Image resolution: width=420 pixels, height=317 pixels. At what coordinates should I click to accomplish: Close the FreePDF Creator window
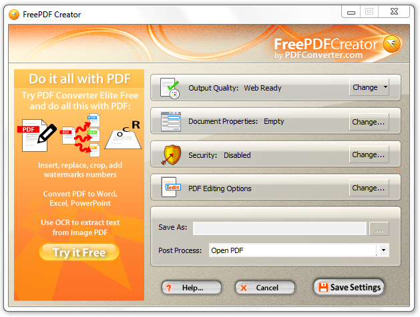[394, 11]
